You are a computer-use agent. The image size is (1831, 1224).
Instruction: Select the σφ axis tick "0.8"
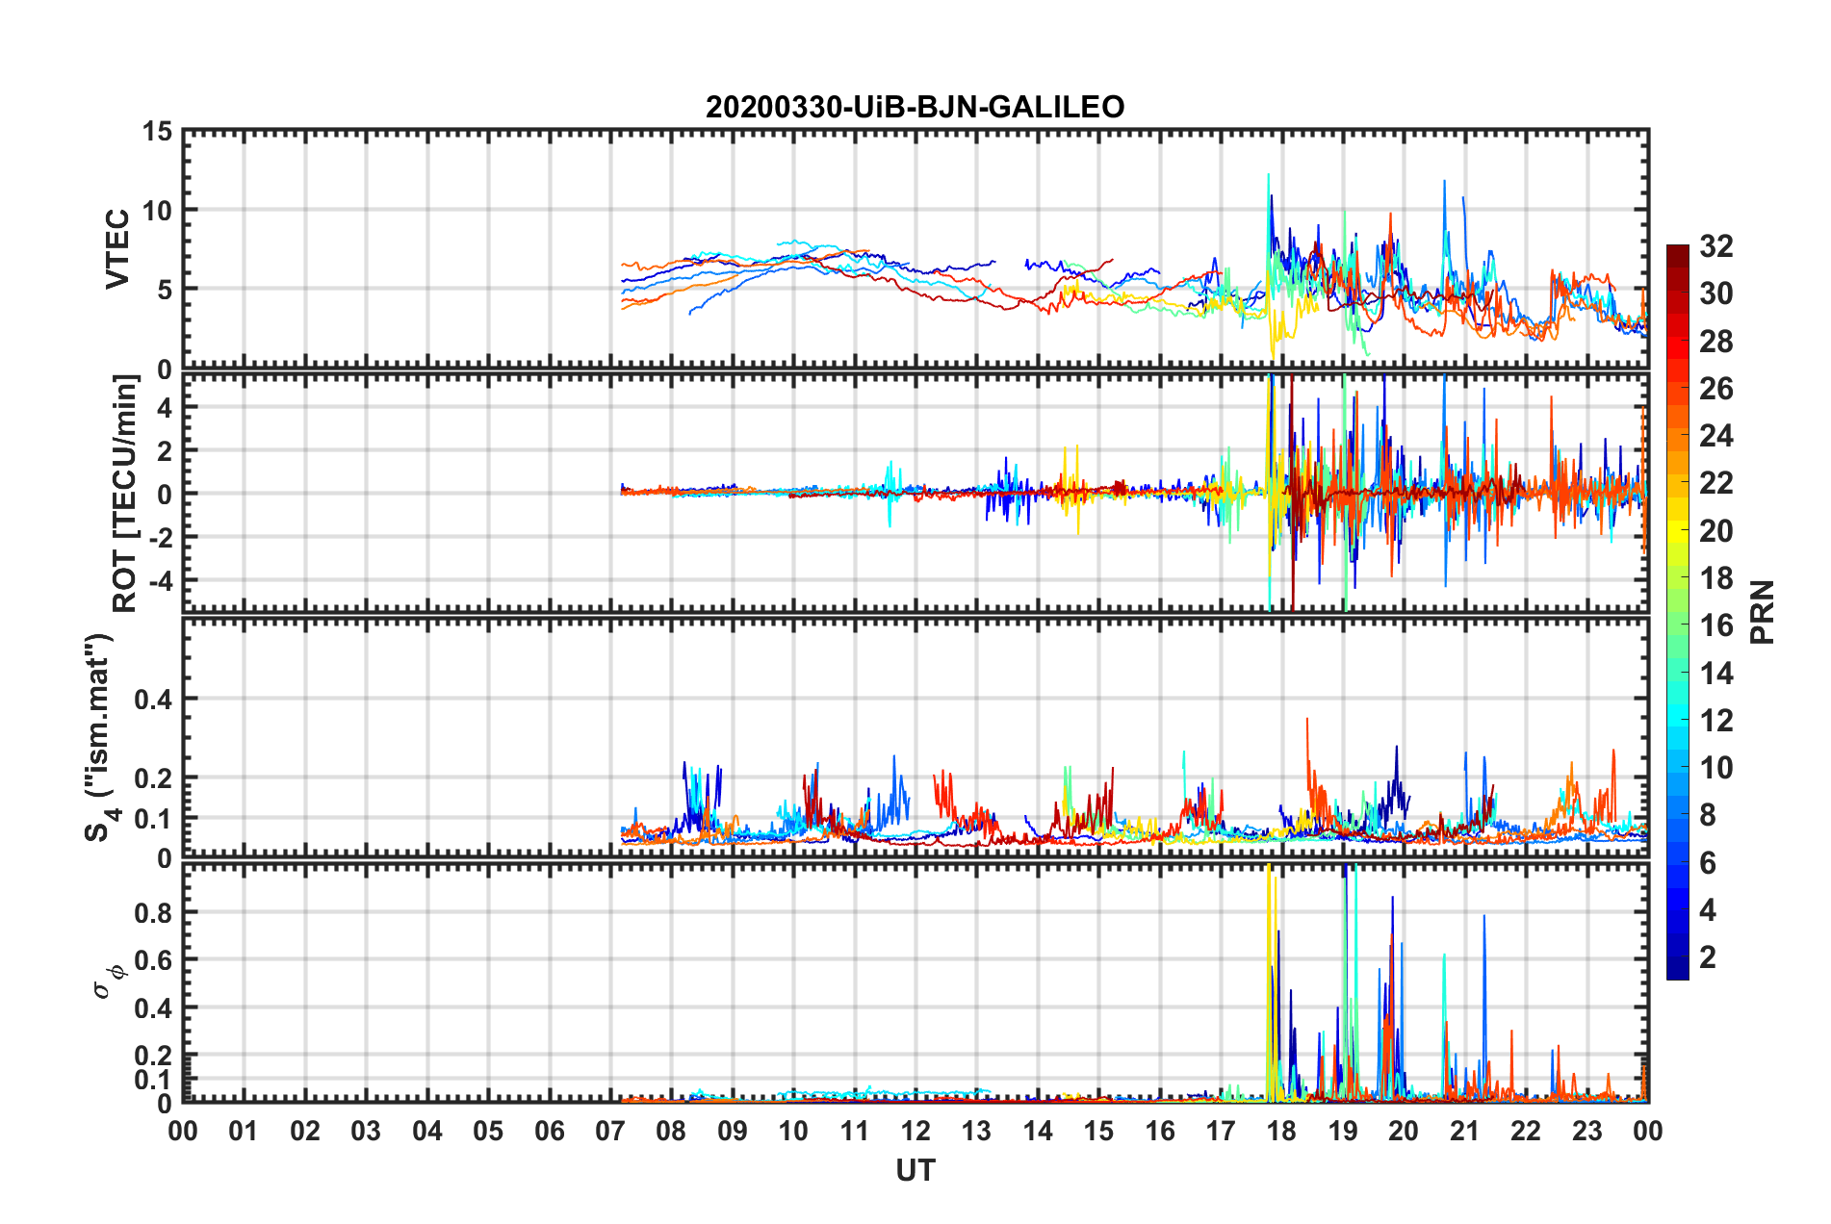(154, 912)
